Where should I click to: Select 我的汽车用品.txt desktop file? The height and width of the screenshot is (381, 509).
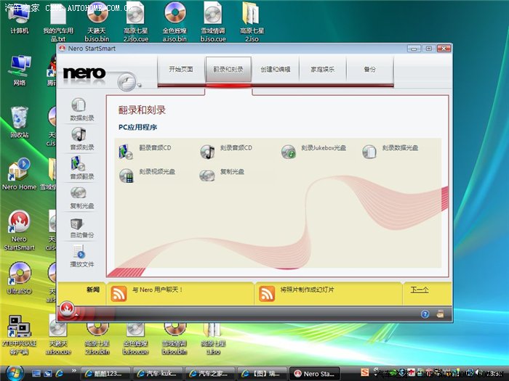click(58, 22)
